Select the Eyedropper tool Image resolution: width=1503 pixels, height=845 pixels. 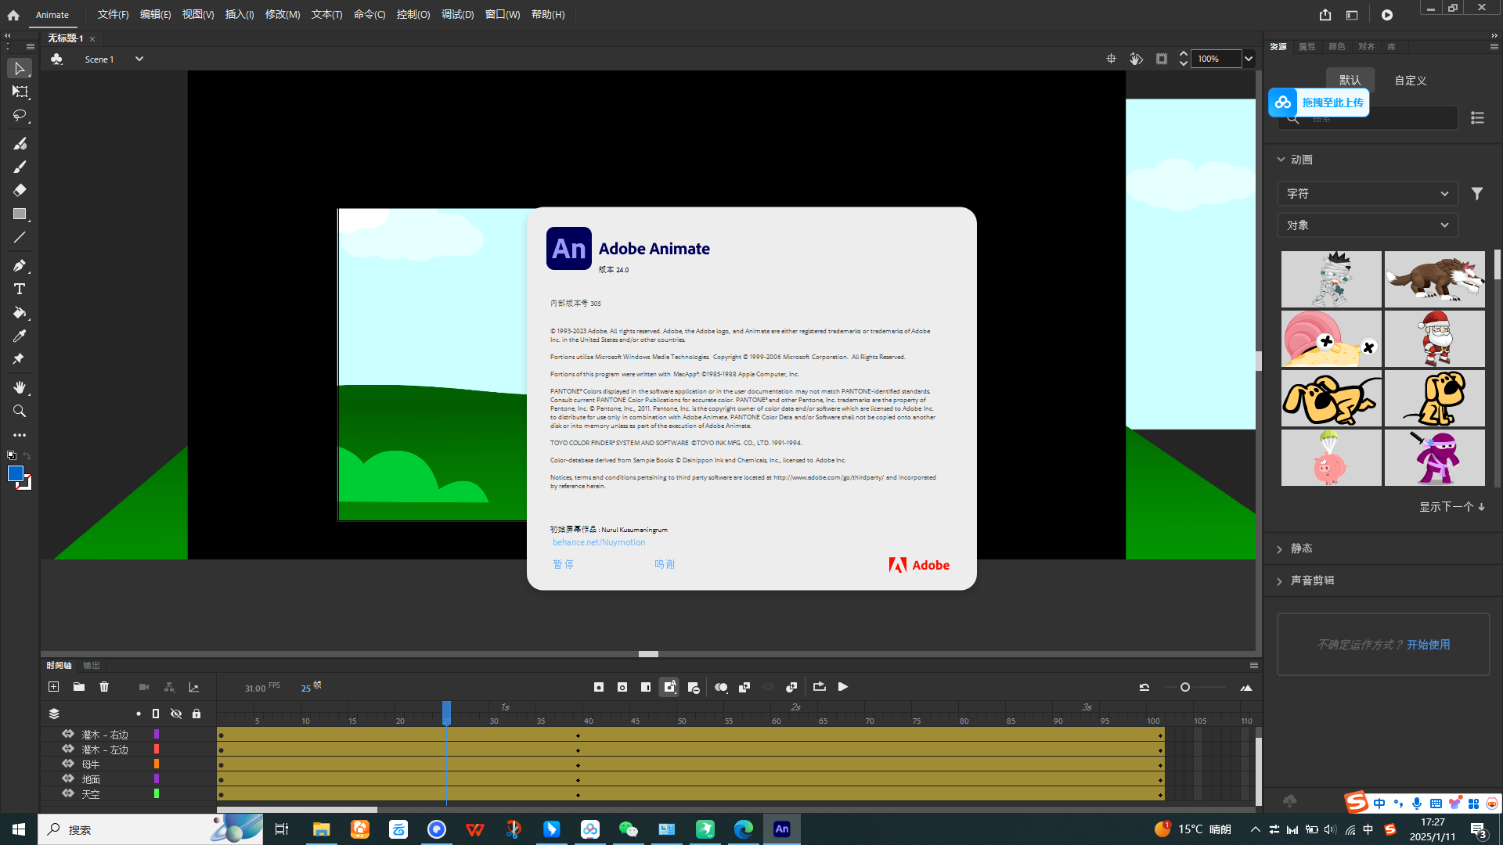20,336
